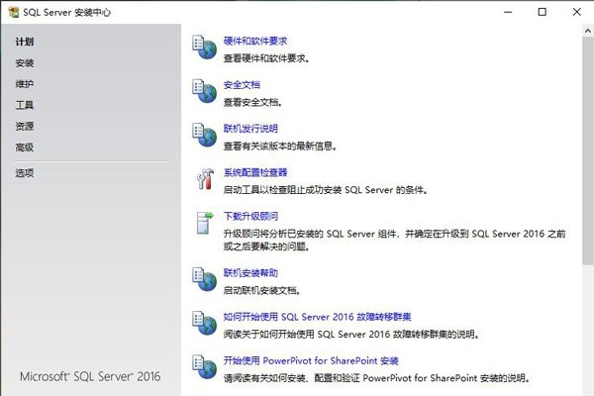Screen dimensions: 594x396
Task: Select the 高级 page
Action: (25, 148)
